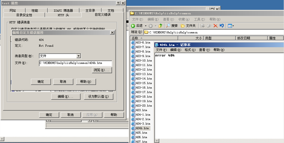Select file 403-17.htm
The height and width of the screenshot is (143, 284).
point(142,92)
